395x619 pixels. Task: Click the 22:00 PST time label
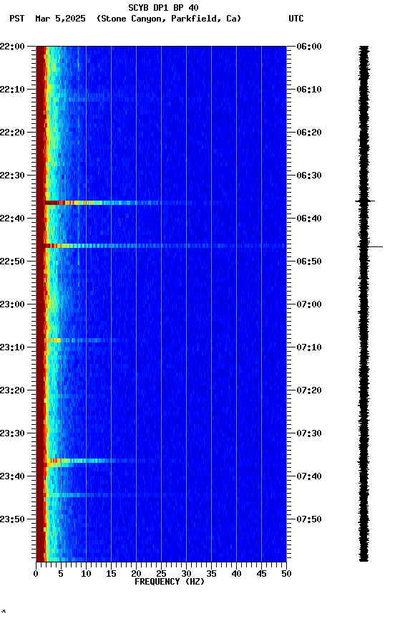tap(12, 47)
